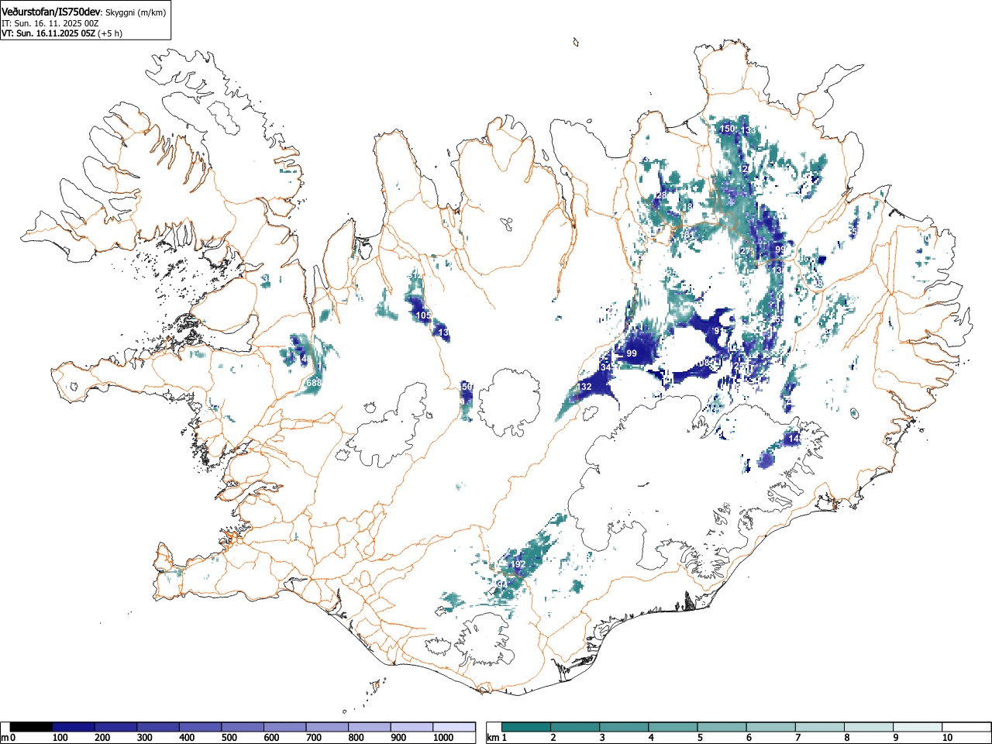
Task: Click the black 0–100 m legend swatch
Action: 31,727
